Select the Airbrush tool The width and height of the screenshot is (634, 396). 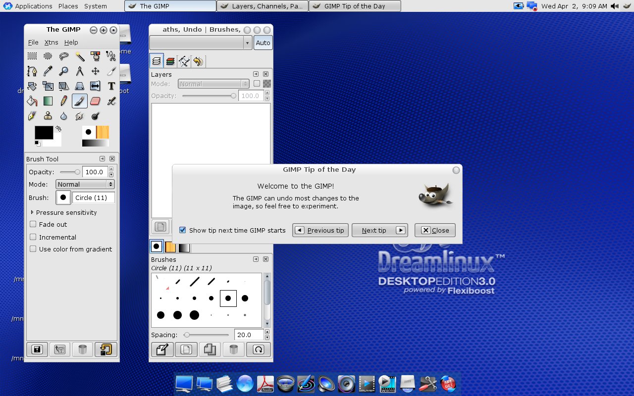point(111,101)
